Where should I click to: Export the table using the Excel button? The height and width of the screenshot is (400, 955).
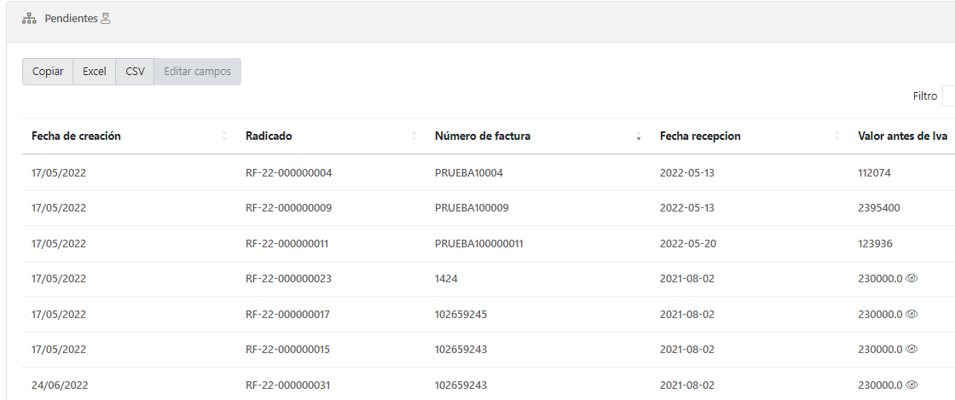click(x=94, y=72)
